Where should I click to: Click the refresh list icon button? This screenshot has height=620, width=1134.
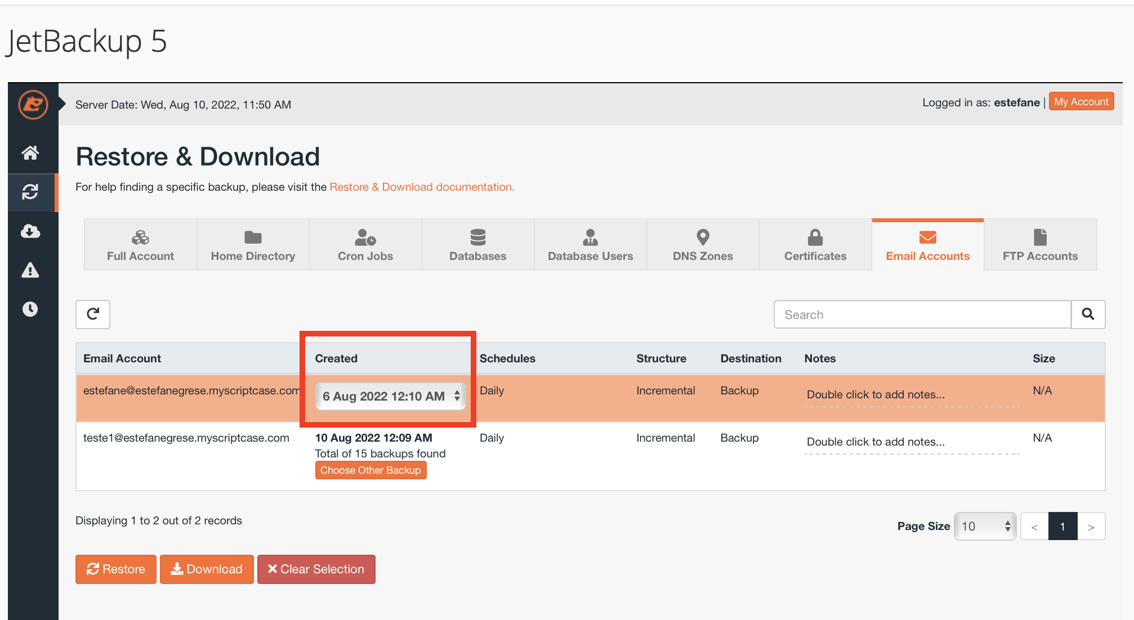click(93, 314)
